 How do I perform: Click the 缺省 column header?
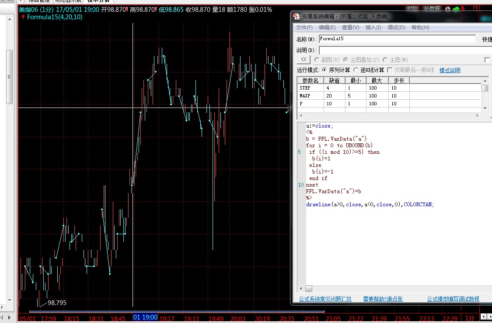coord(334,80)
